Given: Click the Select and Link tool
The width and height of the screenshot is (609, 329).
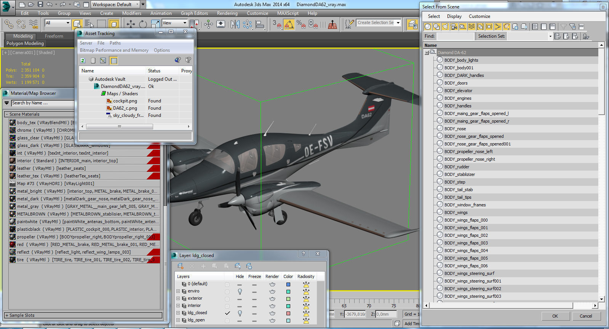Looking at the screenshot, I should [9, 24].
